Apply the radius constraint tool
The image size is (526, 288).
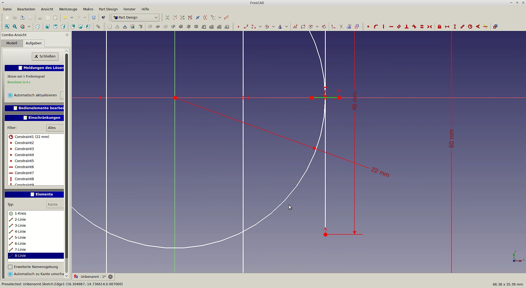point(470,27)
